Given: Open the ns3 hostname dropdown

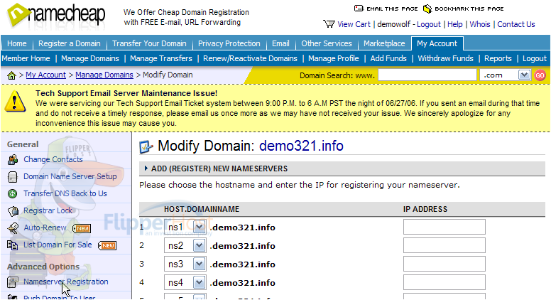Looking at the screenshot, I should [x=199, y=264].
